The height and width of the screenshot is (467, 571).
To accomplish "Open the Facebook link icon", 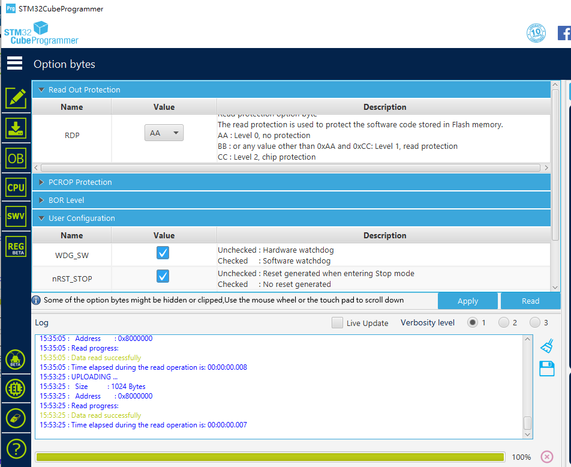I will [x=564, y=33].
